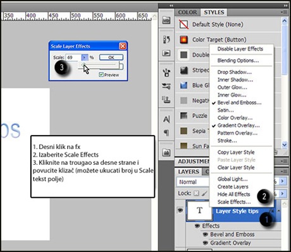
Task: Close the Scale Layer Effects dialog
Action: click(x=123, y=46)
